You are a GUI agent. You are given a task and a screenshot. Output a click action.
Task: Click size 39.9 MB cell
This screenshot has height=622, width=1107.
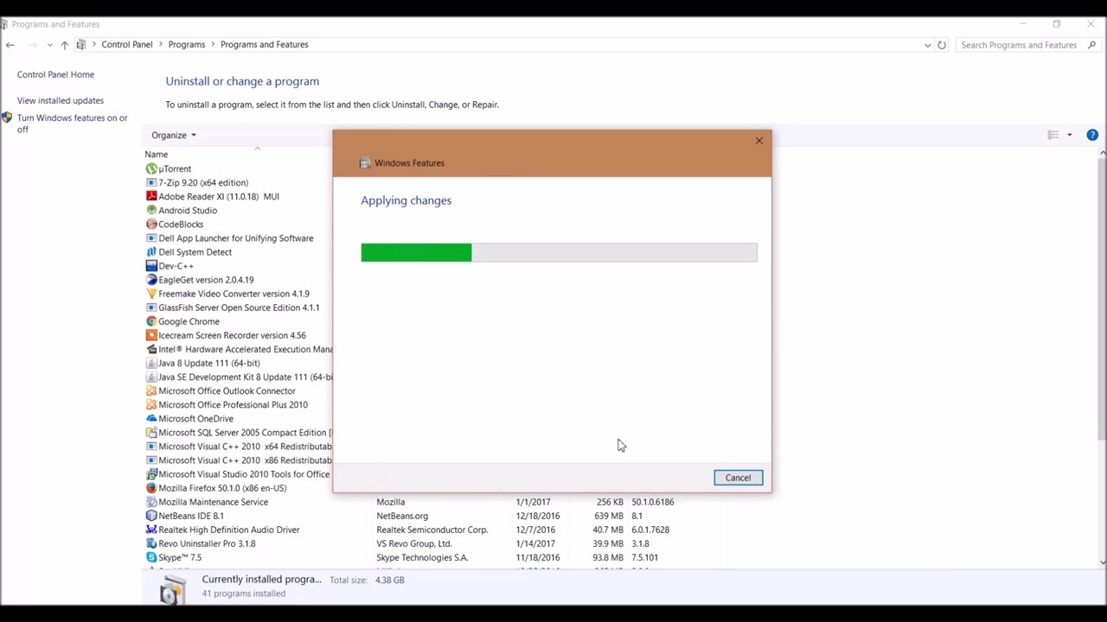tap(608, 543)
